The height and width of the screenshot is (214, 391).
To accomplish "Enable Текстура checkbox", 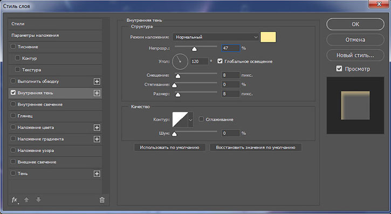I will 17,69.
